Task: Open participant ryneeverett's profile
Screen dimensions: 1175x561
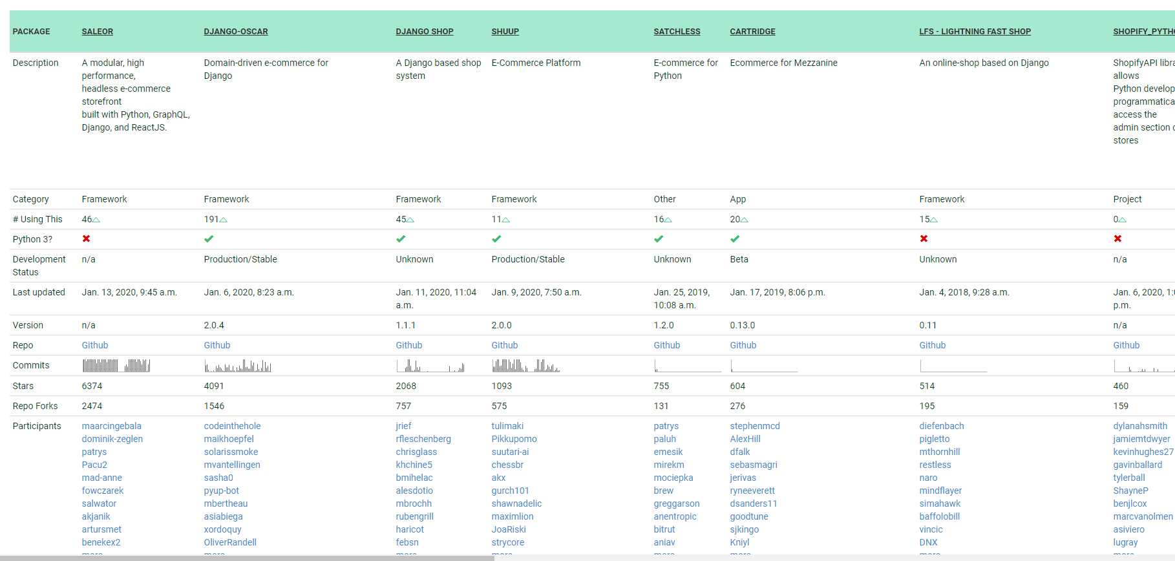Action: pos(752,491)
